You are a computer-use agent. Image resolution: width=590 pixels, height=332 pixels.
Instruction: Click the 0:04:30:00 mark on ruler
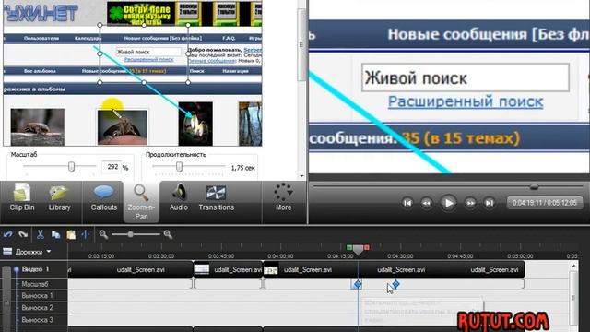point(400,256)
